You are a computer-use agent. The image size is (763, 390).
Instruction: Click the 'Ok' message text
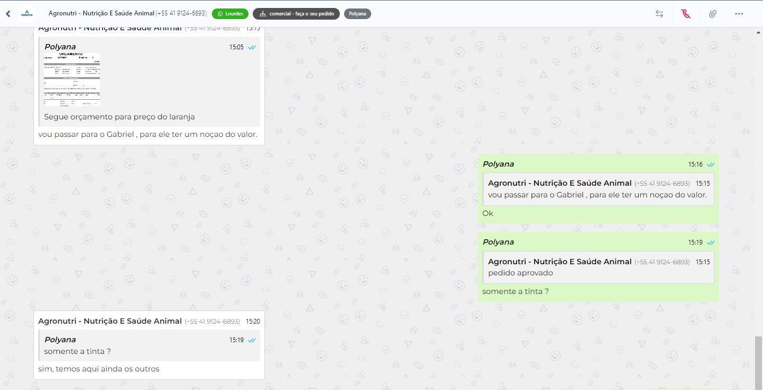pos(488,213)
